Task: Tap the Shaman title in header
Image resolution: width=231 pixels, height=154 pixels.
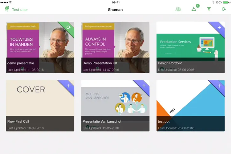Action: coord(115,10)
